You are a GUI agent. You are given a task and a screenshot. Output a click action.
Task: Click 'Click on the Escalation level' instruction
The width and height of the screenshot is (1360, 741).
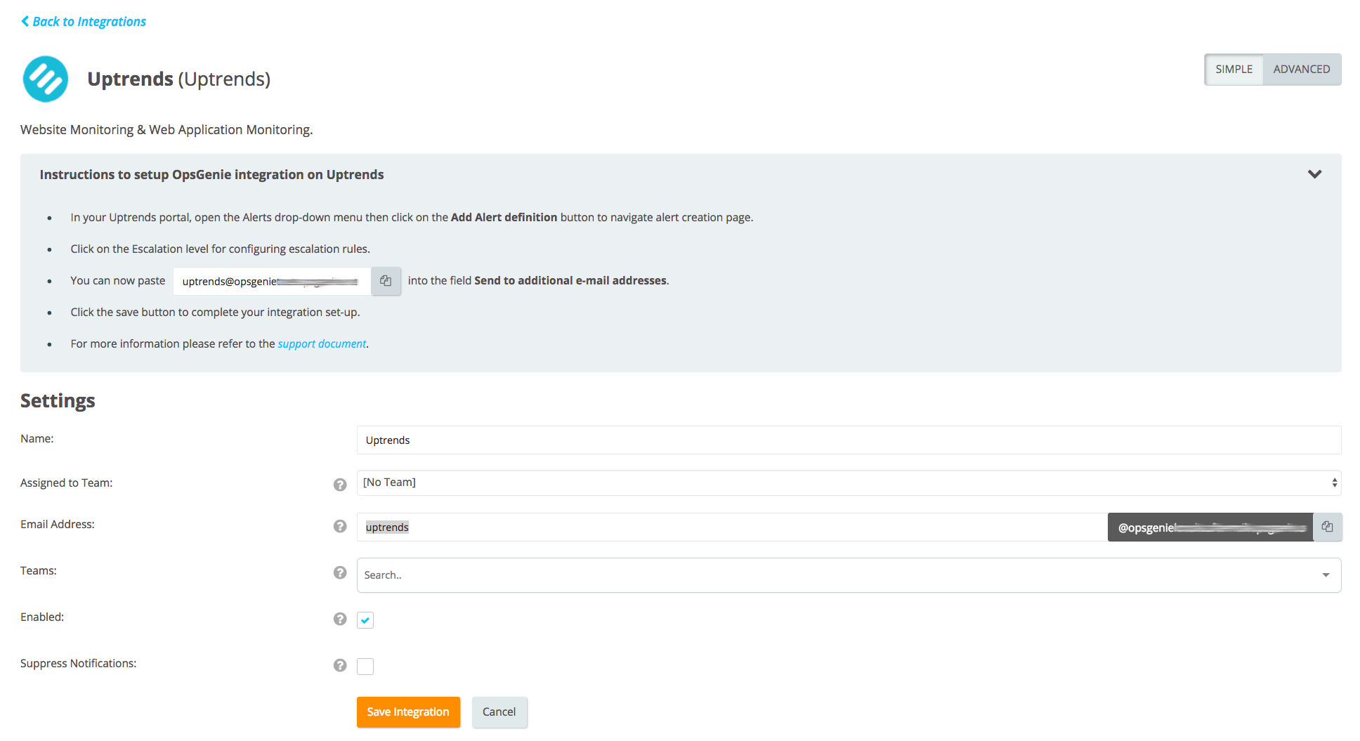point(220,249)
